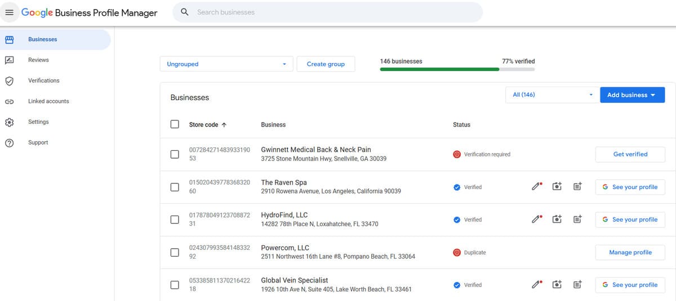See your profile for HydroFind, LLC
Image resolution: width=676 pixels, height=301 pixels.
(x=630, y=219)
